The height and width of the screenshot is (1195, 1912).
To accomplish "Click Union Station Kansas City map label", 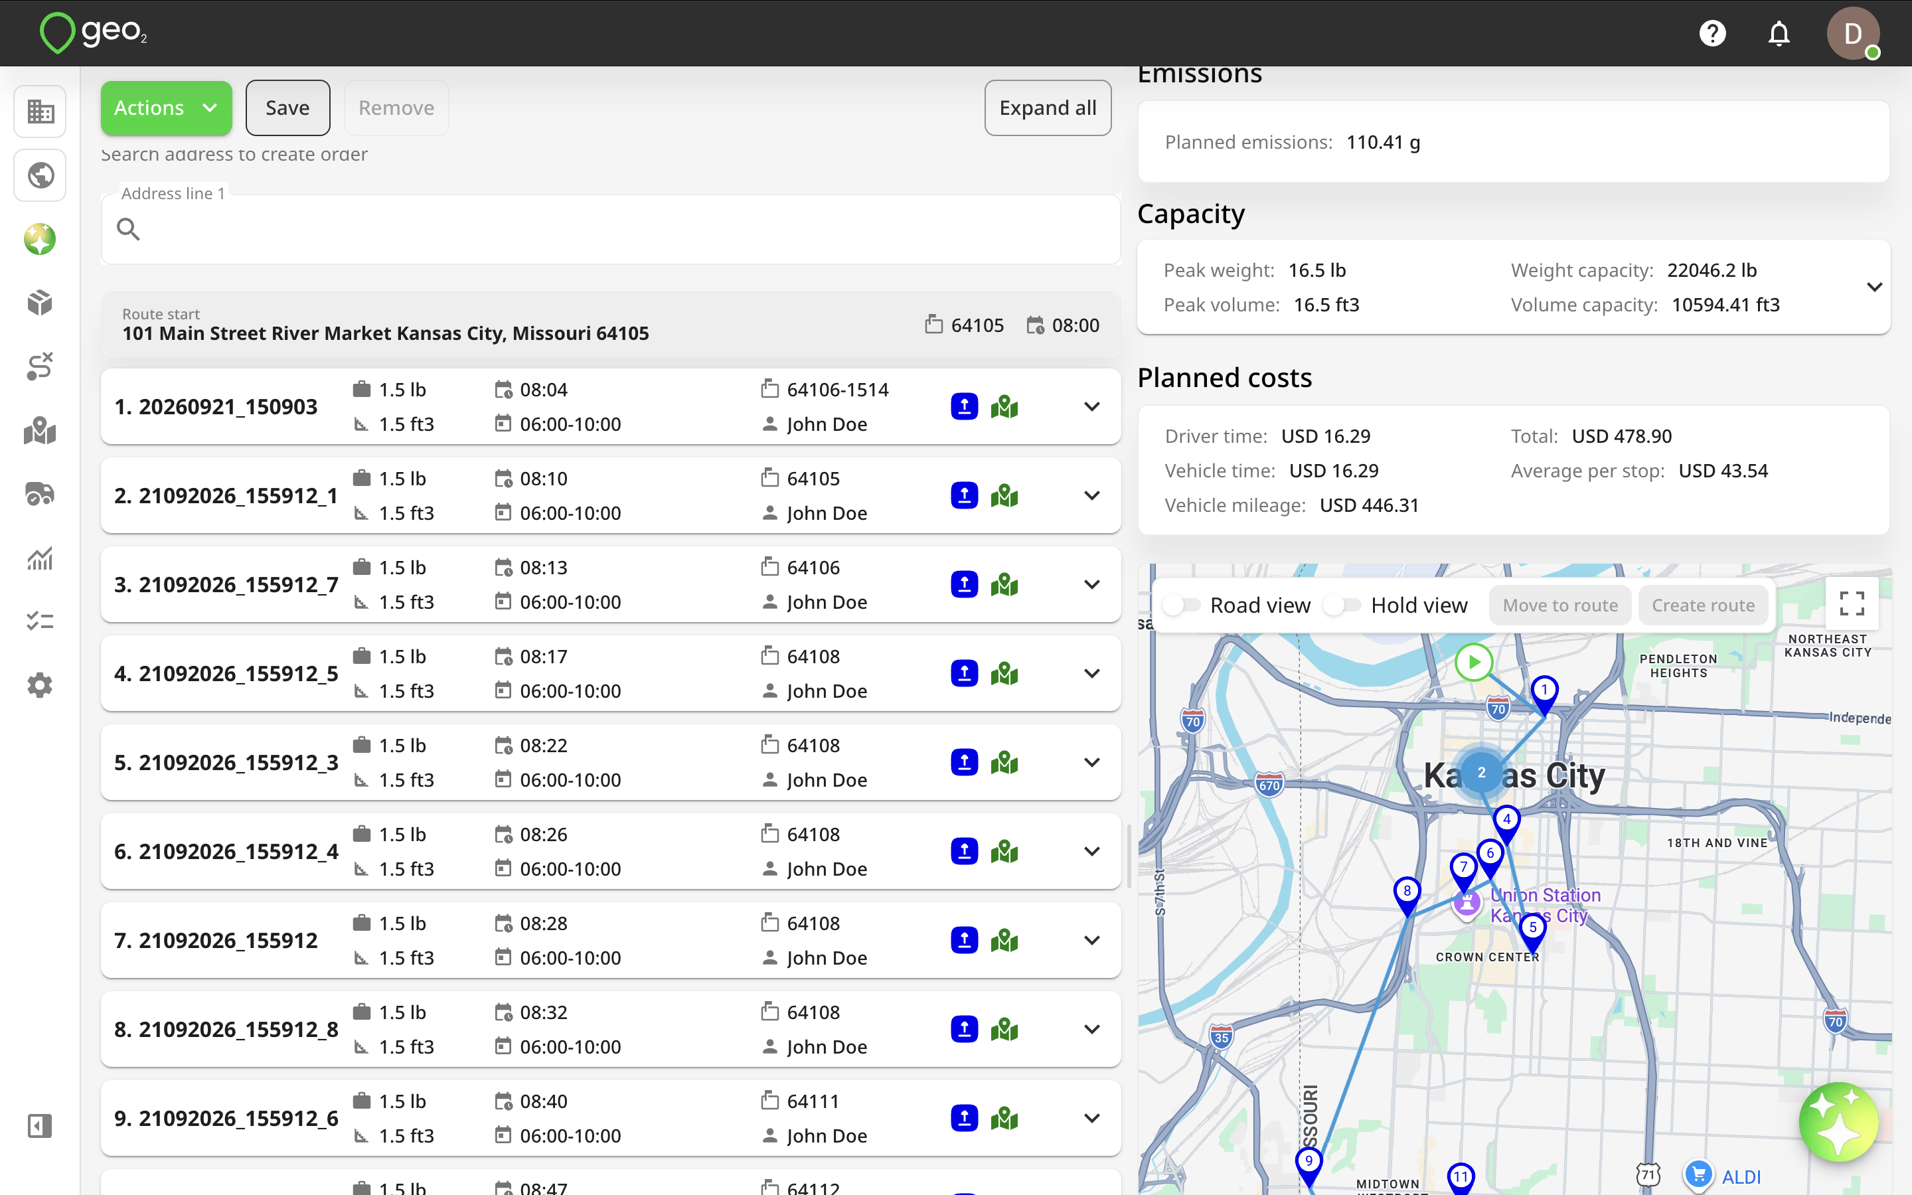I will (x=1545, y=906).
